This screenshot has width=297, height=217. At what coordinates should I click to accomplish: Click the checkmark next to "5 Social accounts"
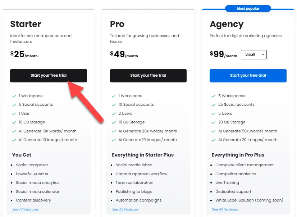click(x=14, y=104)
